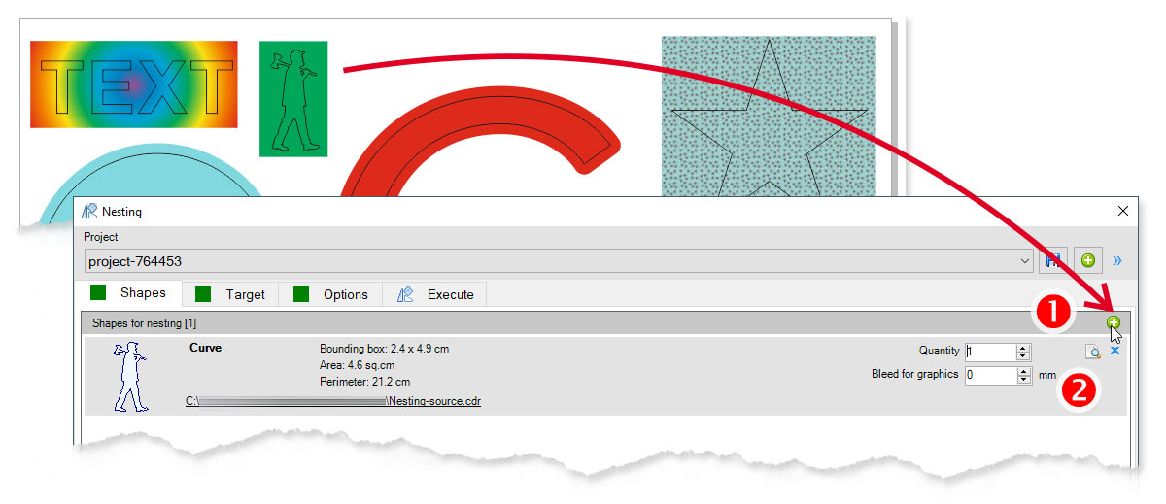Select the green walking man shape on the canvas
The width and height of the screenshot is (1166, 504).
(293, 98)
